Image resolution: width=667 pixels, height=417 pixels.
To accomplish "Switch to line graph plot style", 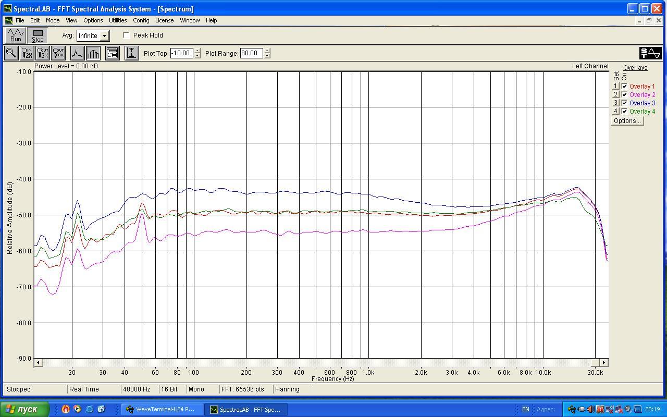I will pos(77,53).
